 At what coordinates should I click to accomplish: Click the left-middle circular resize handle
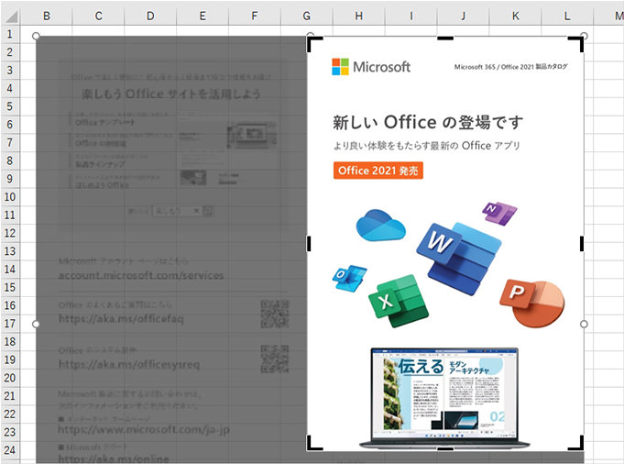pos(36,325)
